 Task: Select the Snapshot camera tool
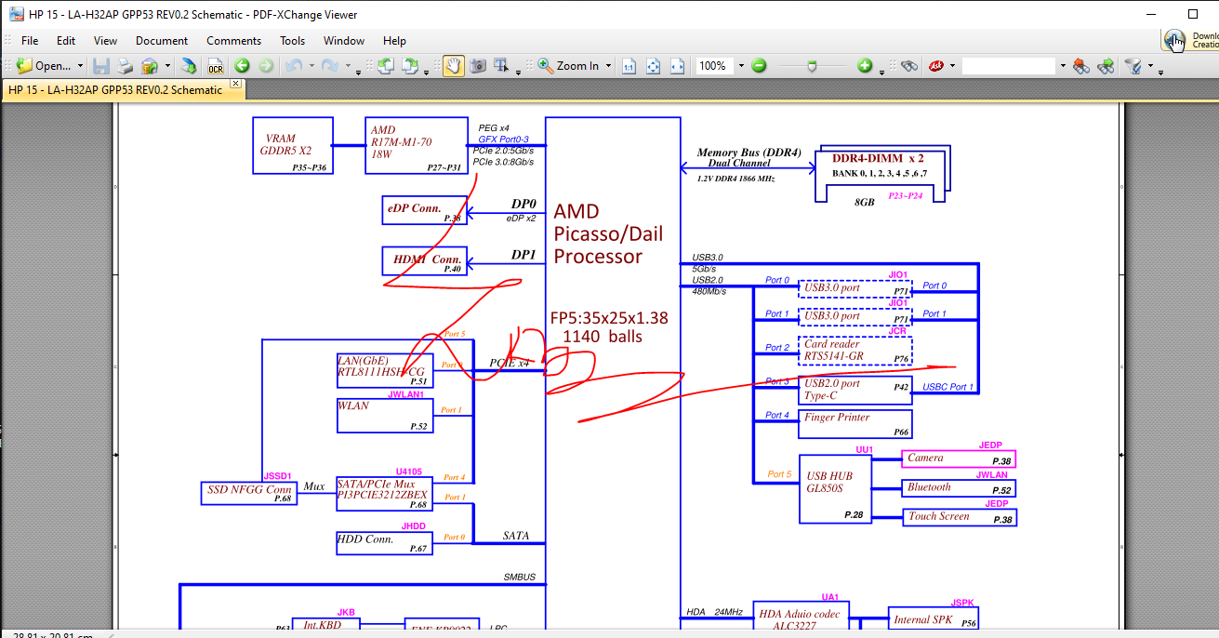coord(478,66)
